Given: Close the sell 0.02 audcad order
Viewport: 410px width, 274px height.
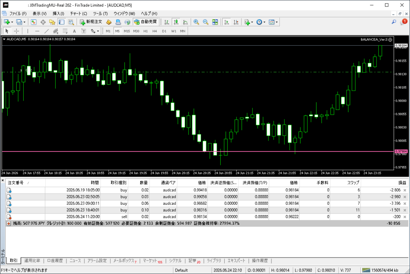Looking at the screenshot, I should click(x=405, y=217).
